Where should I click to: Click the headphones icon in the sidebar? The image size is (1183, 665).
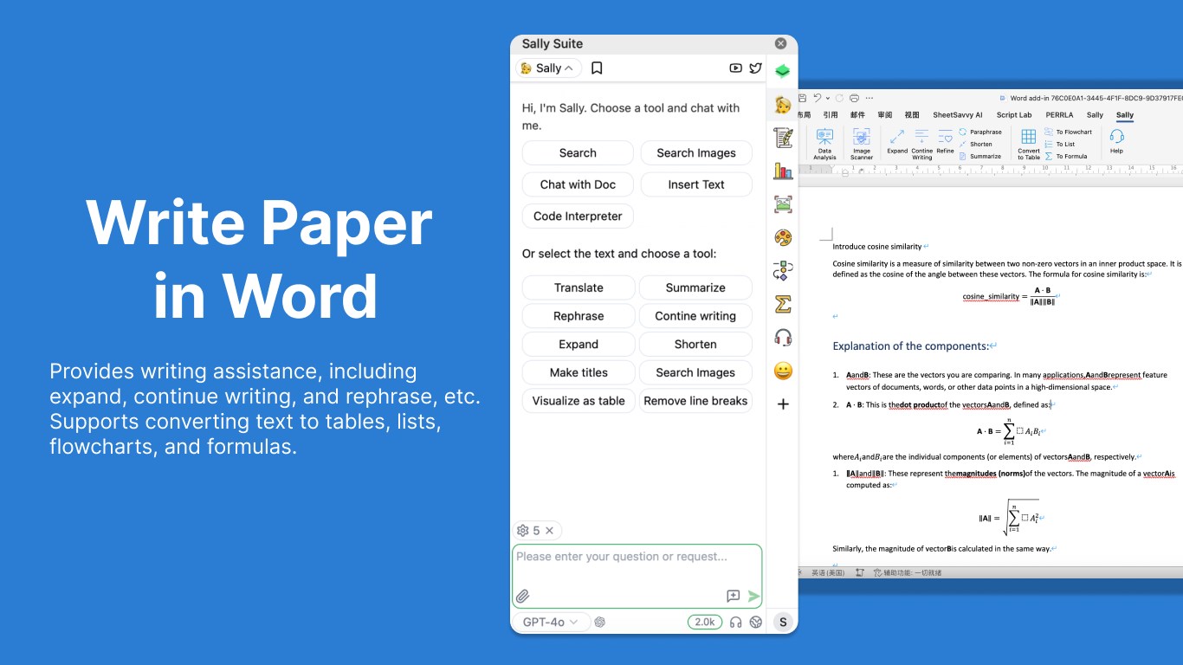[783, 338]
